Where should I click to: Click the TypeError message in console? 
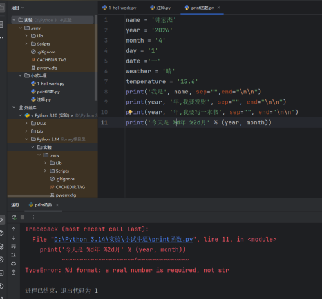click(x=127, y=270)
